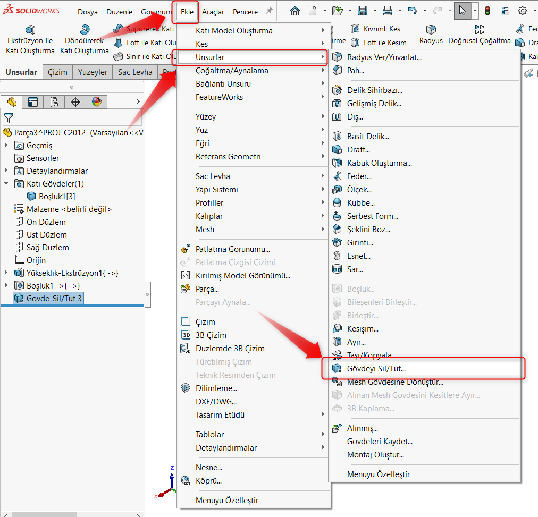This screenshot has width=538, height=517.
Task: Choose Kesişim... from the submenu
Action: point(424,329)
